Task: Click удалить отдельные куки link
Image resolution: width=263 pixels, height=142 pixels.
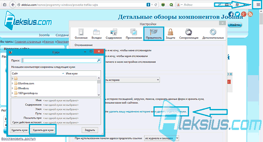Action: (x=171, y=112)
